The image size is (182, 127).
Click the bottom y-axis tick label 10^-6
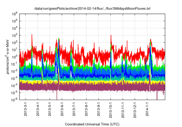[x=14, y=100]
